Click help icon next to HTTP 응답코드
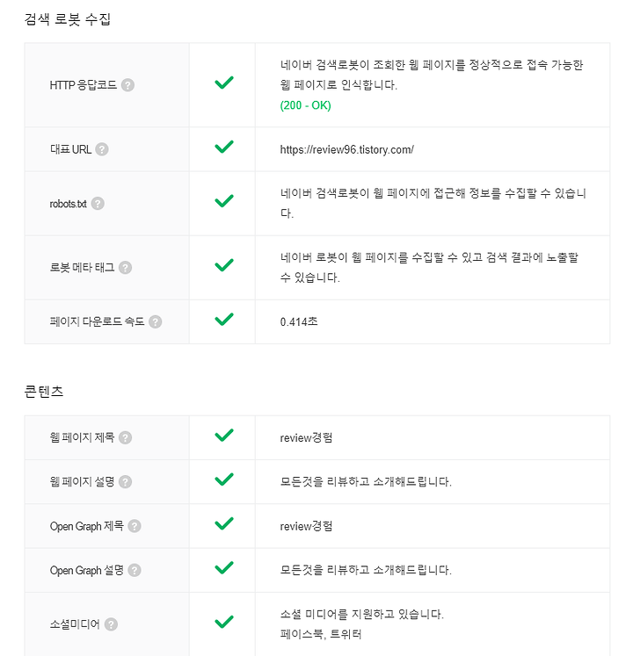Screen dimensions: 633x656 127,85
